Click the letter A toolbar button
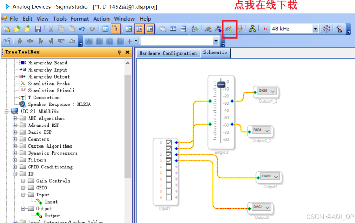The image size is (355, 223). click(89, 41)
